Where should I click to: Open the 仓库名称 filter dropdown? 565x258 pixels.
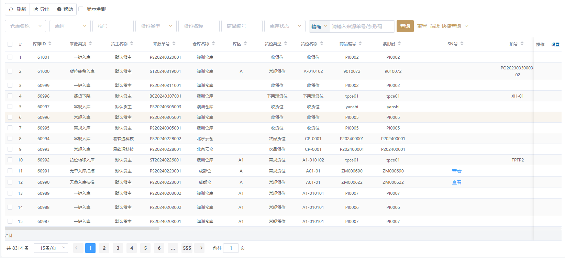(25, 26)
